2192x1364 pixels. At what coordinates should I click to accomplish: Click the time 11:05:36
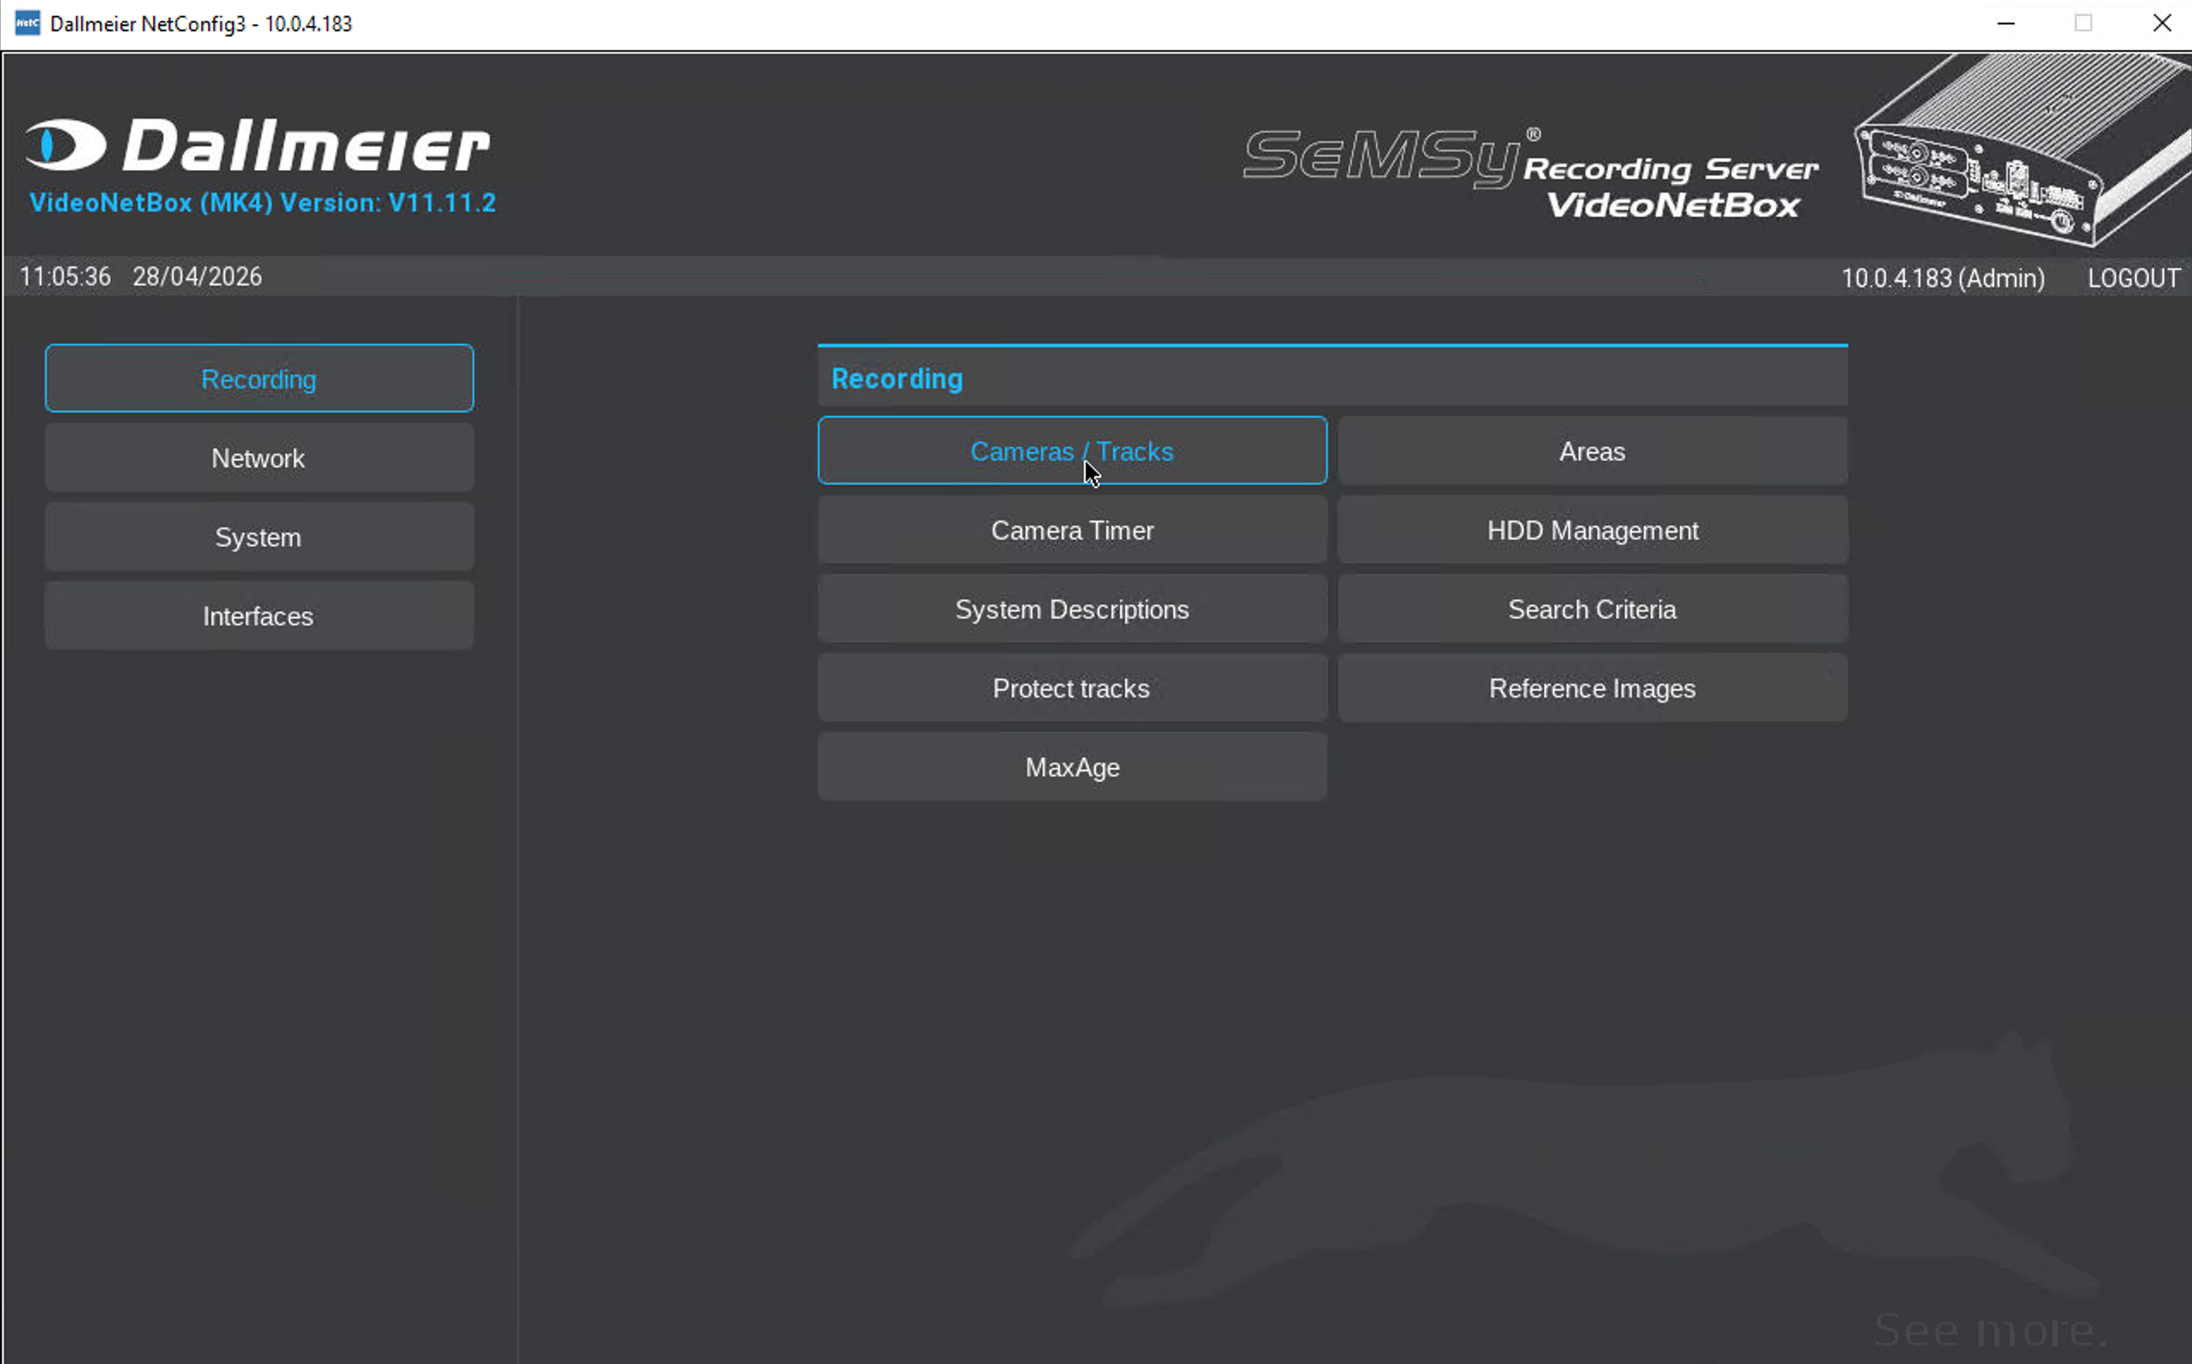coord(65,276)
